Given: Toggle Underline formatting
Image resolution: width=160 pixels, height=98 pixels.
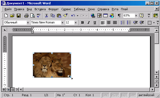Looking at the screenshot, I should coord(95,23).
